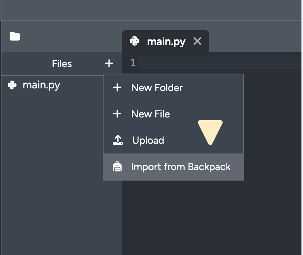The height and width of the screenshot is (255, 303).
Task: Open main.py in the Files list
Action: click(41, 85)
